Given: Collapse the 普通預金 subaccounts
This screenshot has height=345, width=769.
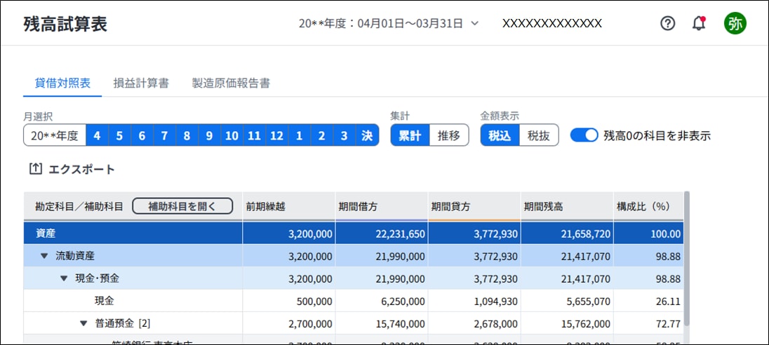Looking at the screenshot, I should [83, 323].
